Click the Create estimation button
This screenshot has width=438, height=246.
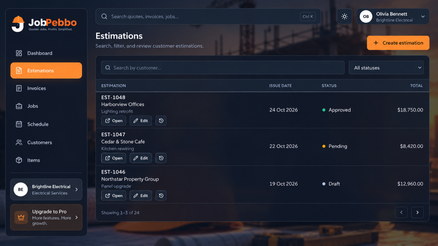398,43
